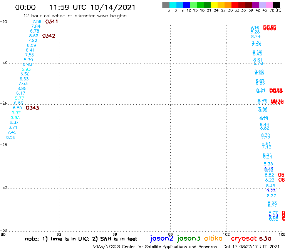Viewport: 285px width, 250px height.
Task: Click the wave height value 6.59
Action: pos(32,45)
